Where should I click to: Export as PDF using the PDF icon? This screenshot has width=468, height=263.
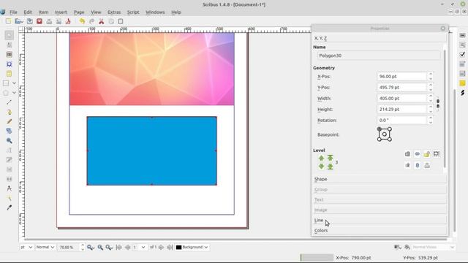click(68, 21)
